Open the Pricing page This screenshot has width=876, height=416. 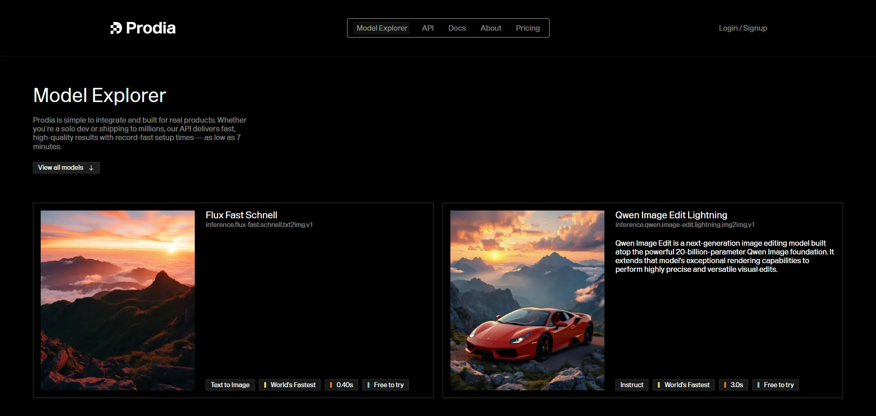click(528, 28)
